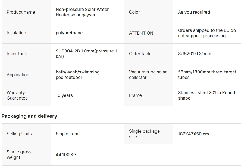Click the "Product name" attribute label
This screenshot has width=241, height=167.
pyautogui.click(x=21, y=12)
